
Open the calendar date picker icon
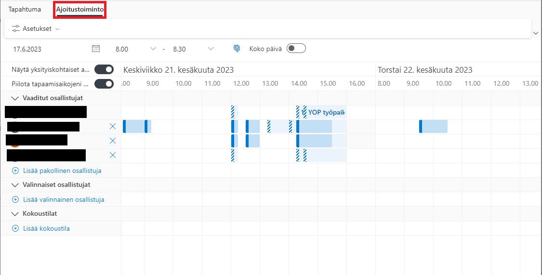(x=96, y=49)
